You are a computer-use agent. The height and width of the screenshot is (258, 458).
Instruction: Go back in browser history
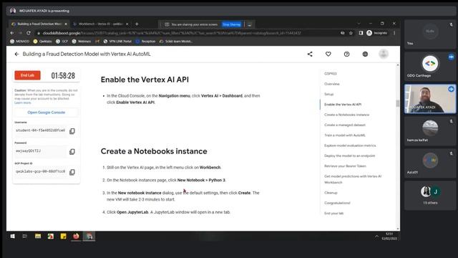(12, 33)
